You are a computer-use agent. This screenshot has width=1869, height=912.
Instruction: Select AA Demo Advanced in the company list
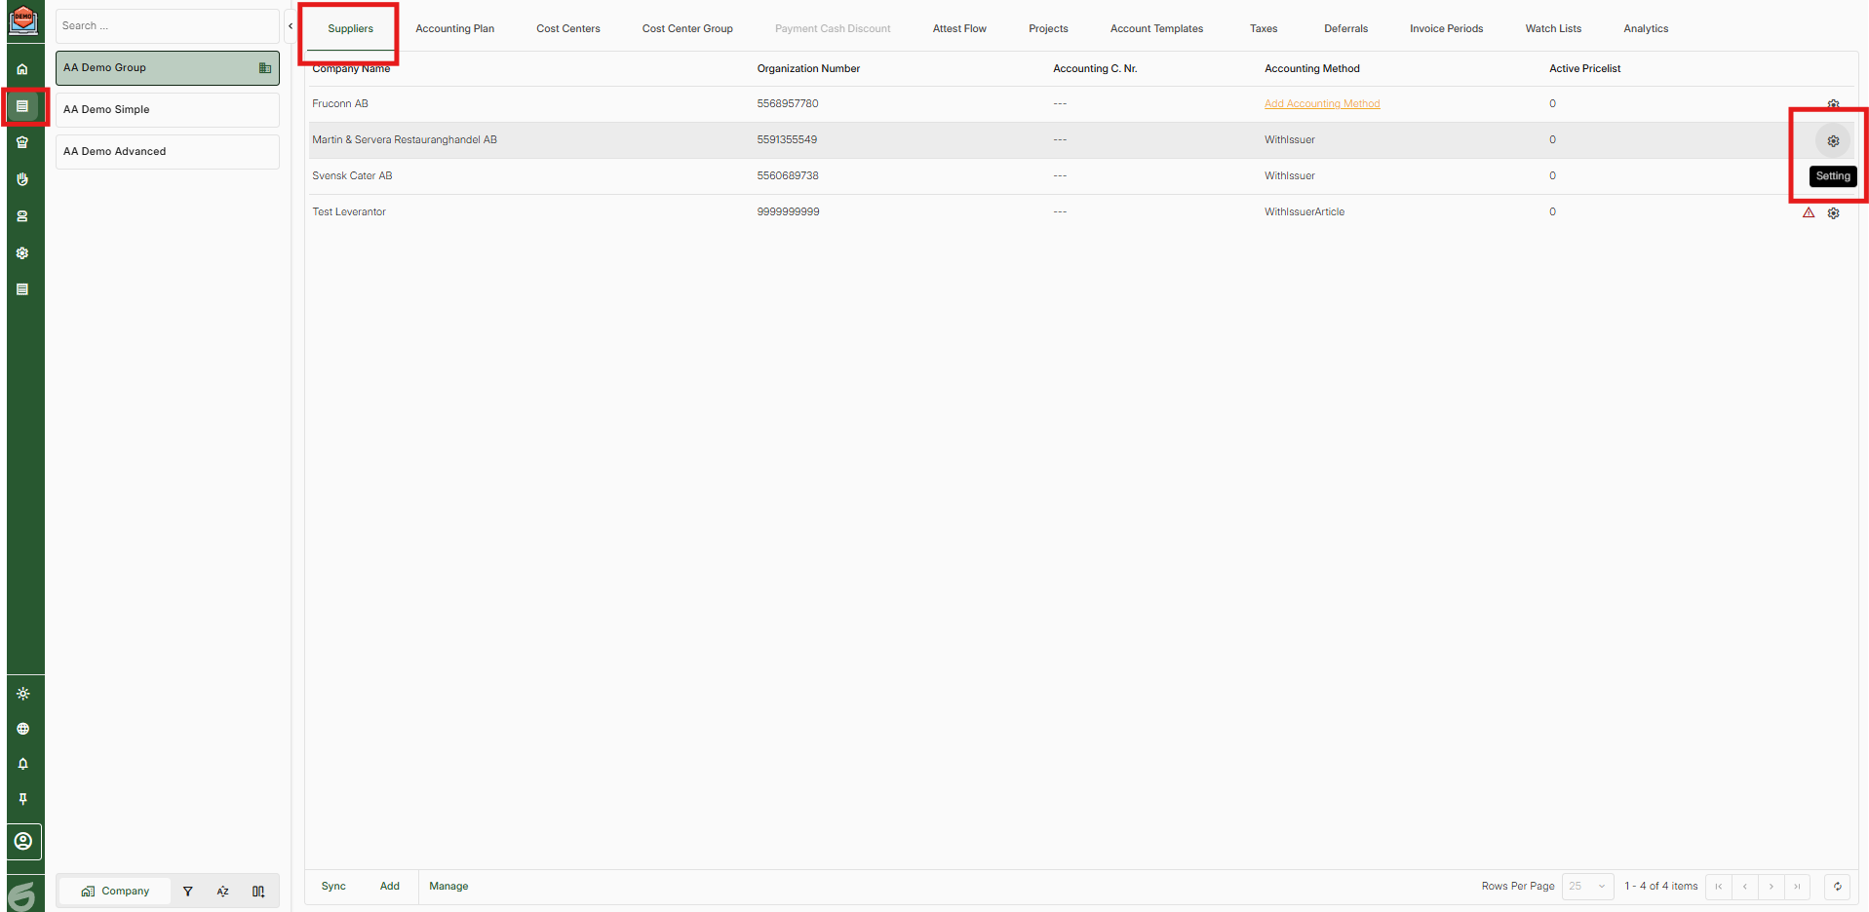coord(168,152)
